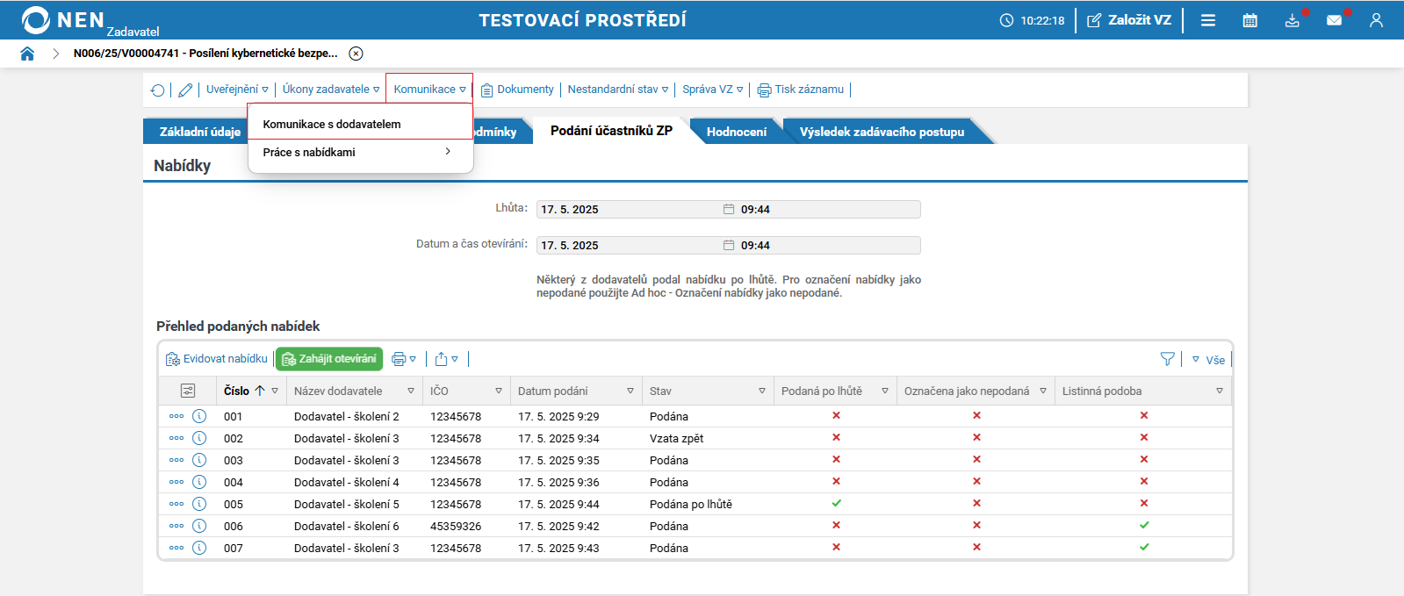Click the home icon in breadcrumb
1404x596 pixels.
[x=27, y=54]
